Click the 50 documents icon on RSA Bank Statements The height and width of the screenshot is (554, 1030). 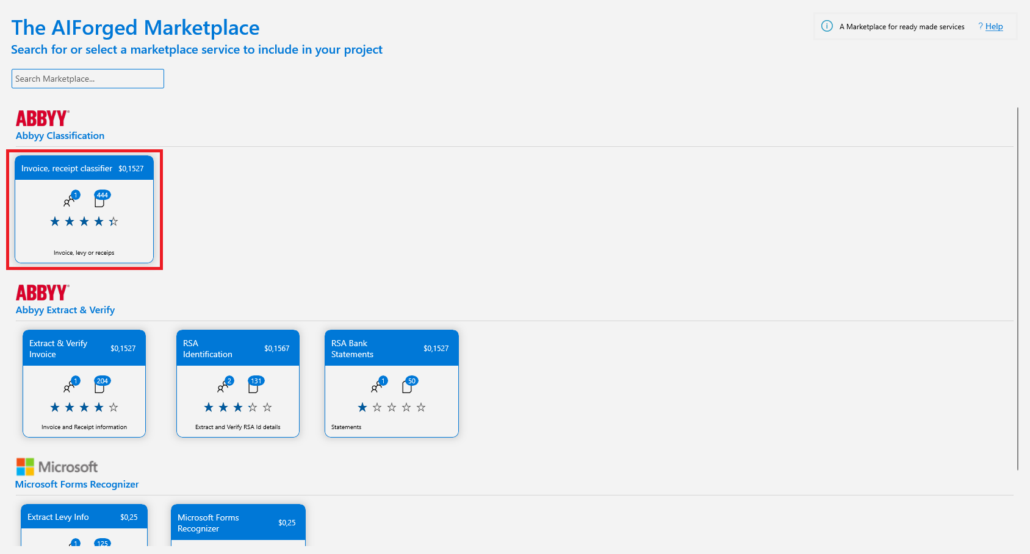(x=409, y=385)
